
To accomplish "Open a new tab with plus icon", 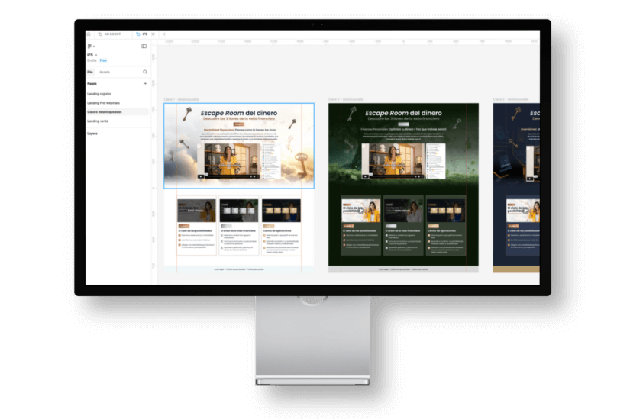I will click(164, 34).
